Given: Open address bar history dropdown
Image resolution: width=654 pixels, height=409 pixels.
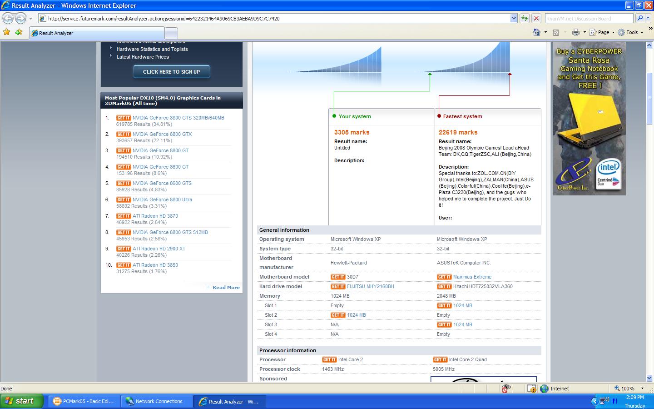Looking at the screenshot, I should click(514, 18).
